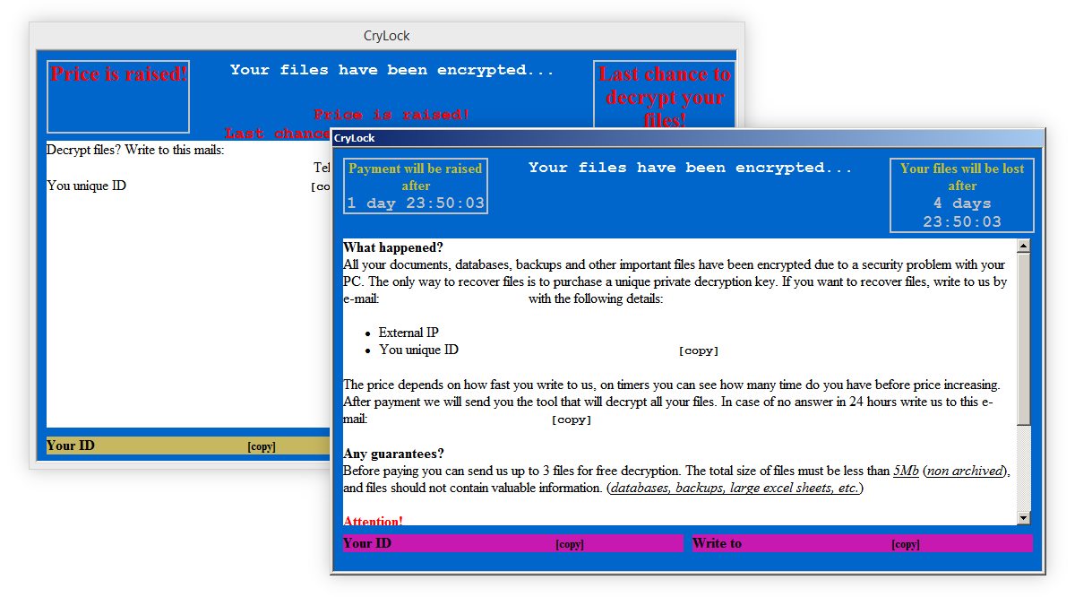This screenshot has width=1075, height=597.
Task: Click the red 'Attention!' heading
Action: pos(374,521)
